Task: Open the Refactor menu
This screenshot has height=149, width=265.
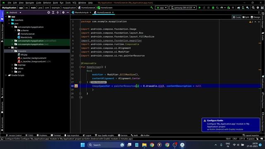Action: 47,3
